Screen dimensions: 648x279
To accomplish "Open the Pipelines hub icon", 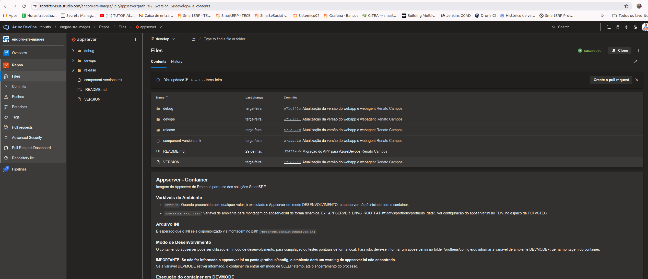I will [x=6, y=169].
